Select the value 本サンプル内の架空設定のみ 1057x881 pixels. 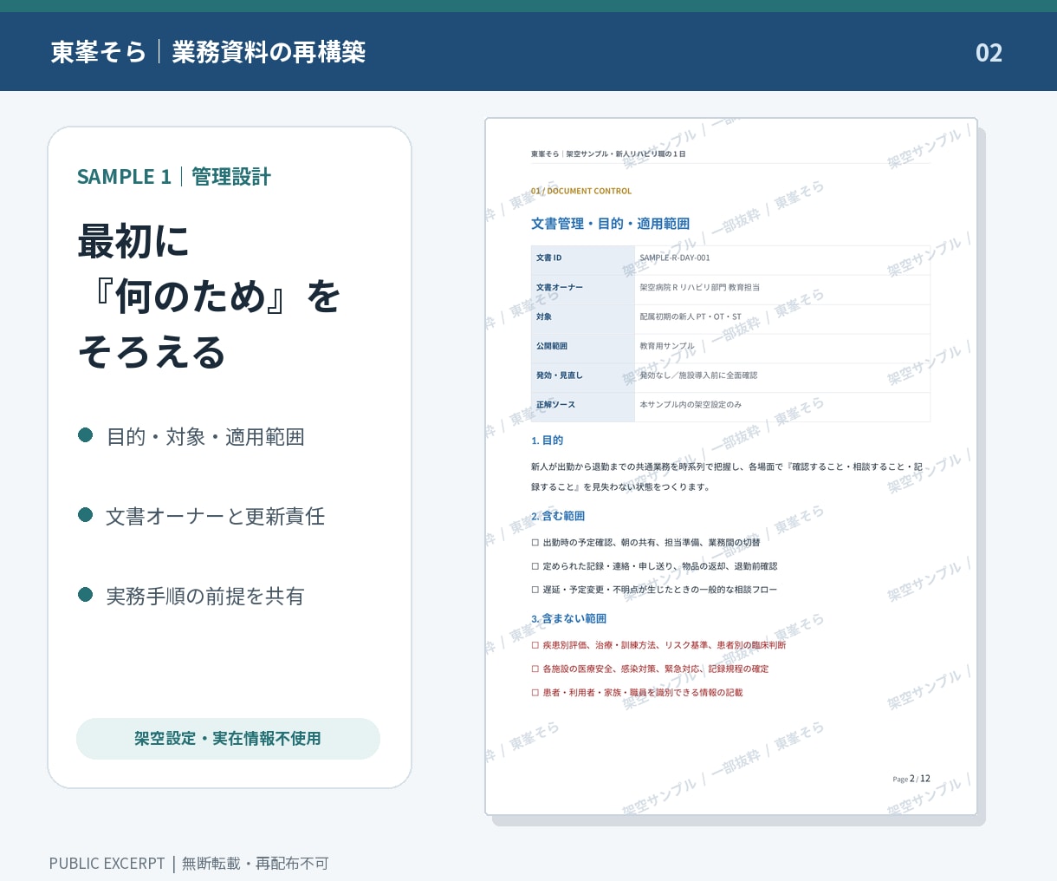pyautogui.click(x=691, y=405)
